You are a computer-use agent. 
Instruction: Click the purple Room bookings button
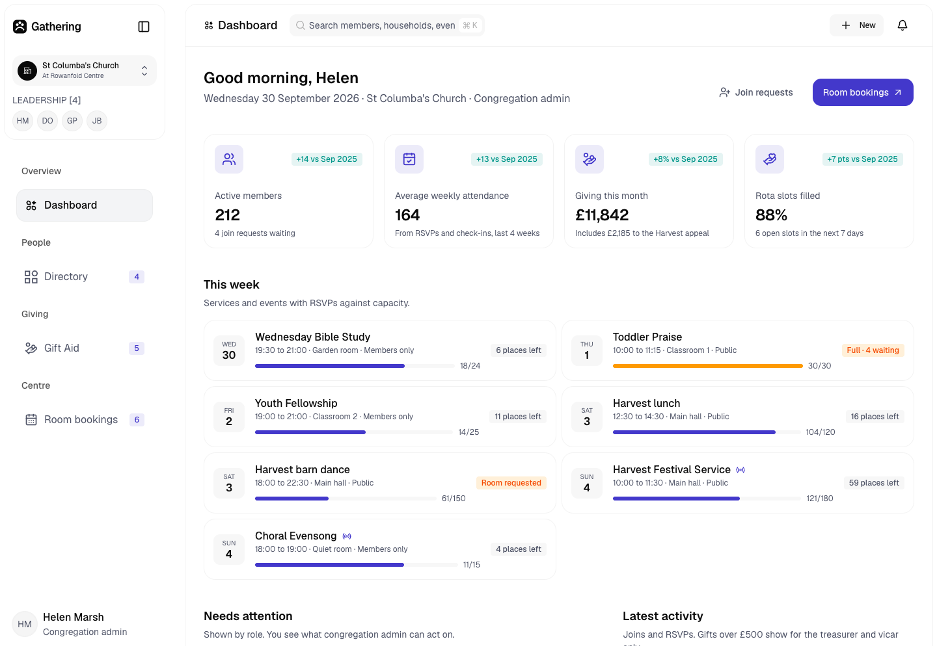click(x=863, y=92)
